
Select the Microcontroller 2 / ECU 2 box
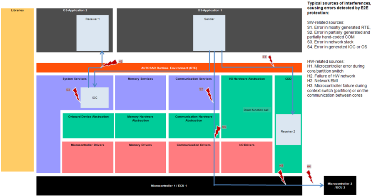tap(340, 185)
